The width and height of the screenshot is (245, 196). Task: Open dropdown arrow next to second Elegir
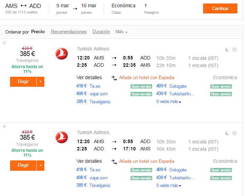coord(41,165)
